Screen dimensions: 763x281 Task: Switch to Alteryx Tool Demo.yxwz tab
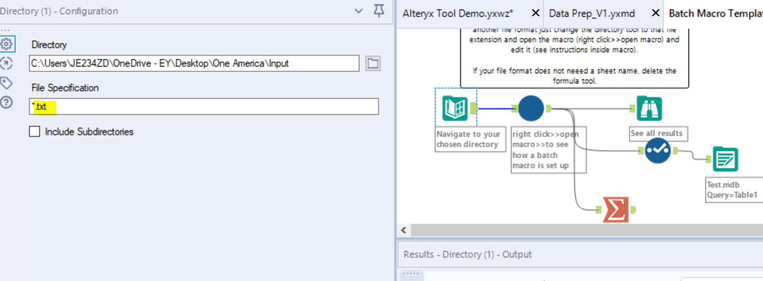click(x=458, y=14)
